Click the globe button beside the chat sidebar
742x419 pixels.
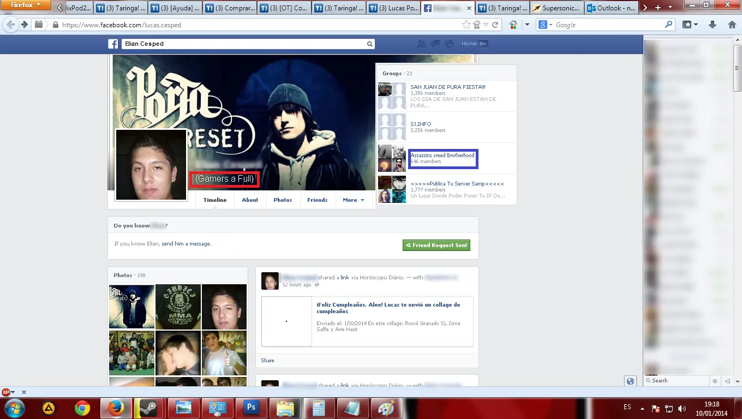pos(631,381)
